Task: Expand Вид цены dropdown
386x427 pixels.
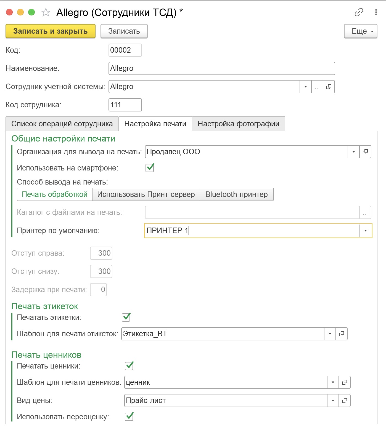Action: click(x=333, y=401)
